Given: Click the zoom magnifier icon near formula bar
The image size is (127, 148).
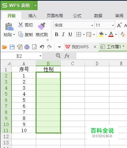Looking at the screenshot, I should coord(58,55).
